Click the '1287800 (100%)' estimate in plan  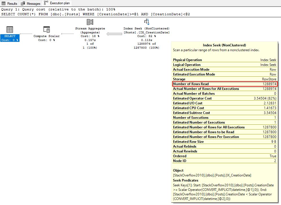[x=146, y=48]
